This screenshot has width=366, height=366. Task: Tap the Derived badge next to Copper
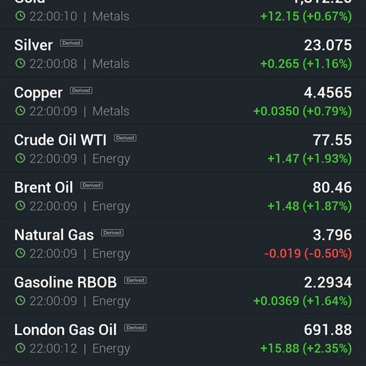click(x=81, y=90)
